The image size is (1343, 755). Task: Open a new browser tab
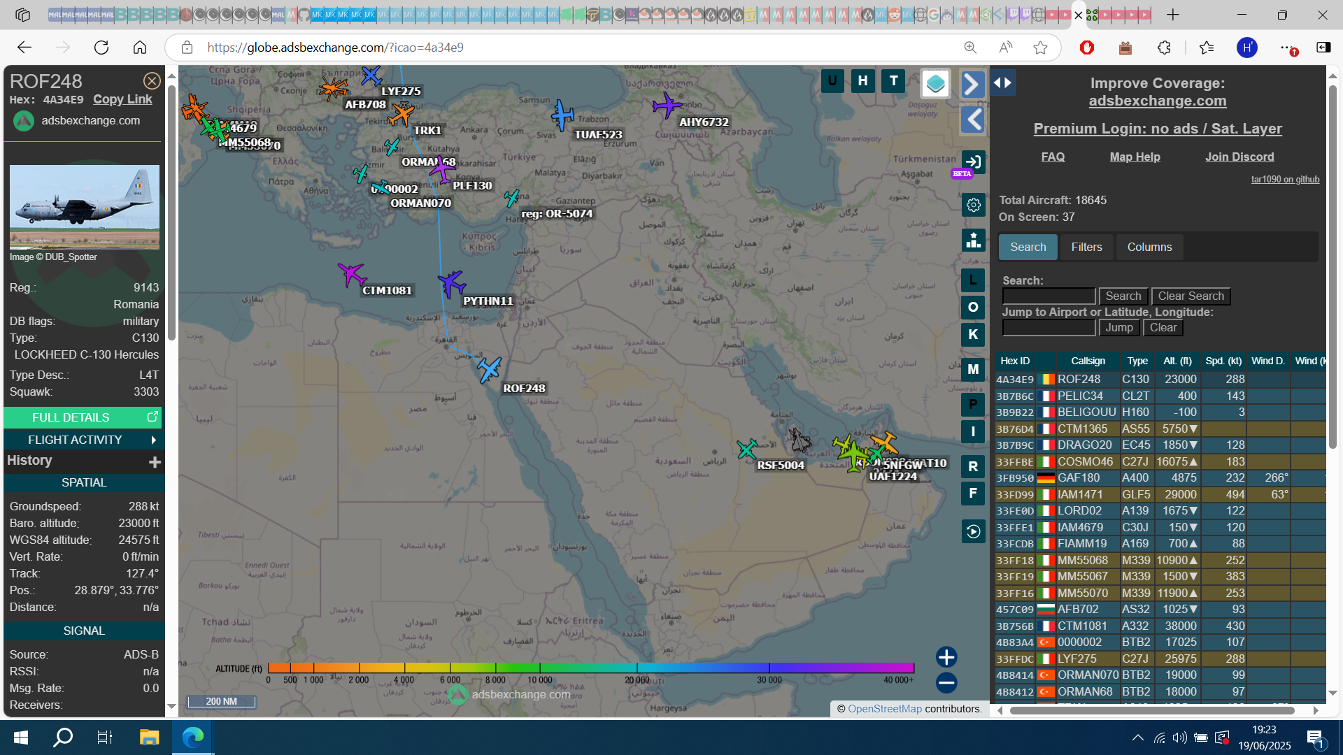pos(1173,15)
